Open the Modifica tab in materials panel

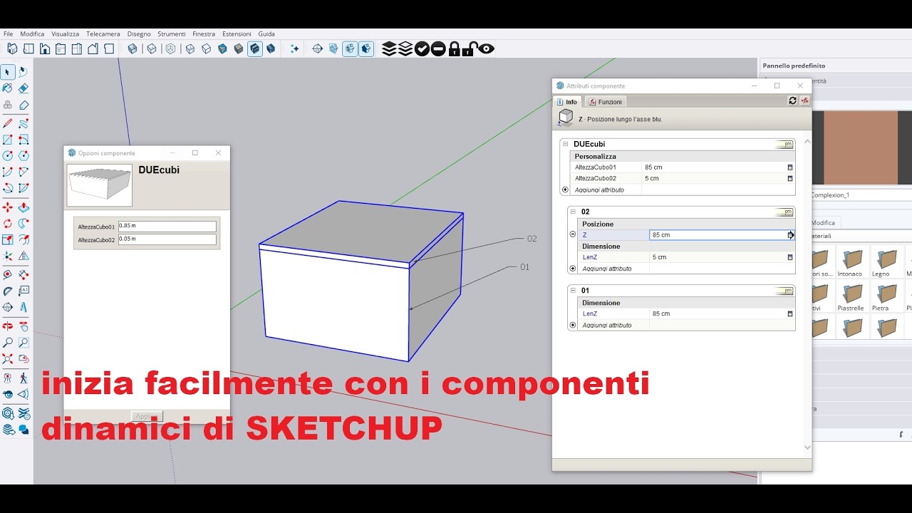click(x=824, y=223)
